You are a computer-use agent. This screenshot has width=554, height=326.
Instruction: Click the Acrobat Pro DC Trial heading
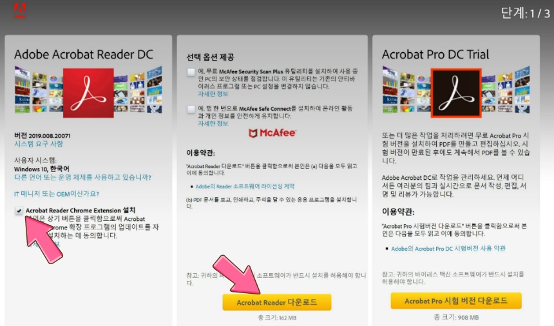(435, 54)
